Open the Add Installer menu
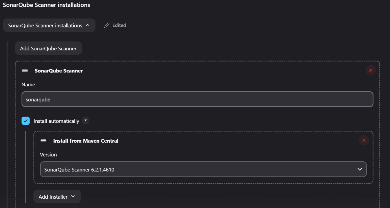This screenshot has width=390, height=208. click(57, 197)
